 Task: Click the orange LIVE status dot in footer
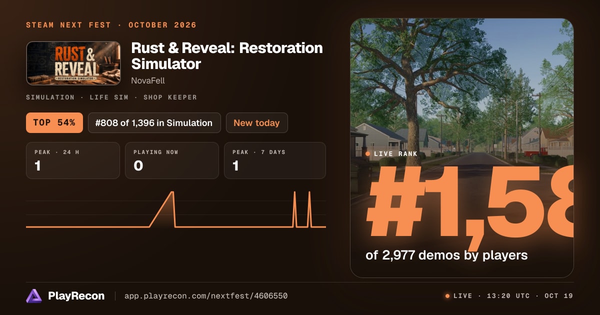[447, 296]
